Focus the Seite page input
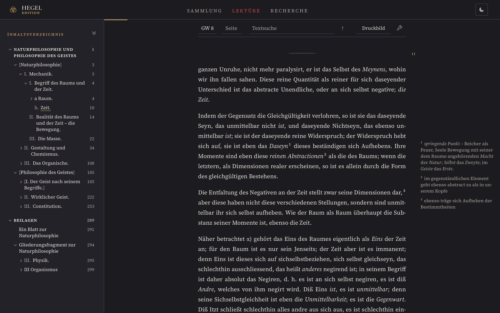The width and height of the screenshot is (500, 313). (x=231, y=28)
